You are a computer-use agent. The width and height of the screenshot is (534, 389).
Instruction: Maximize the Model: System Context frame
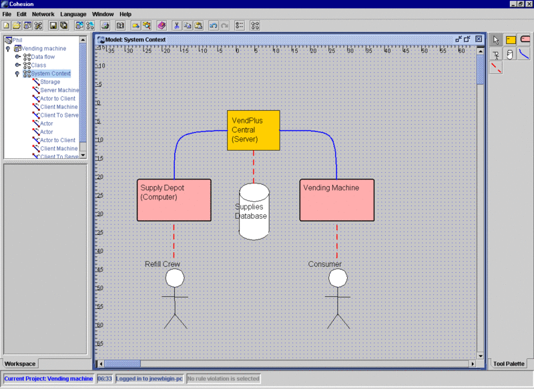467,39
